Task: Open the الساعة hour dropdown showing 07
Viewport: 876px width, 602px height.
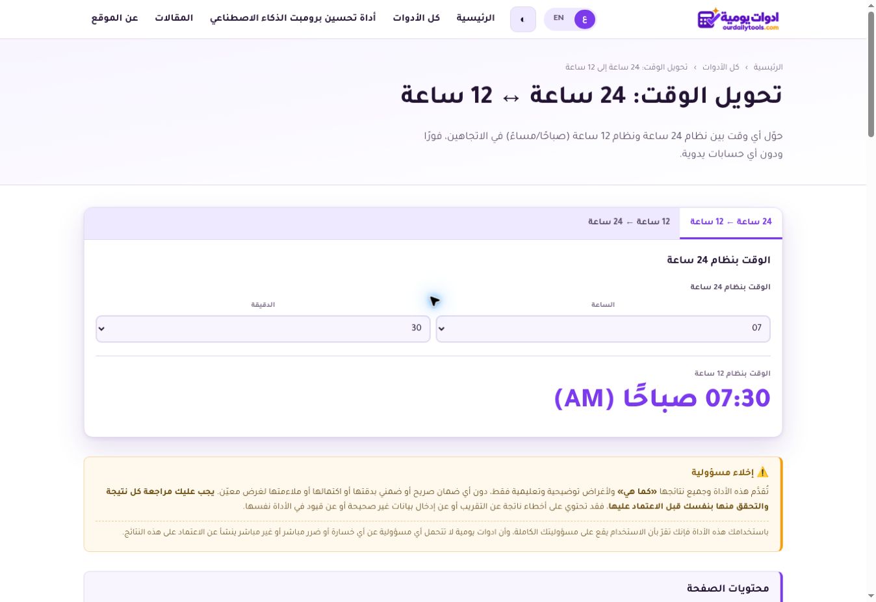Action: [x=603, y=328]
